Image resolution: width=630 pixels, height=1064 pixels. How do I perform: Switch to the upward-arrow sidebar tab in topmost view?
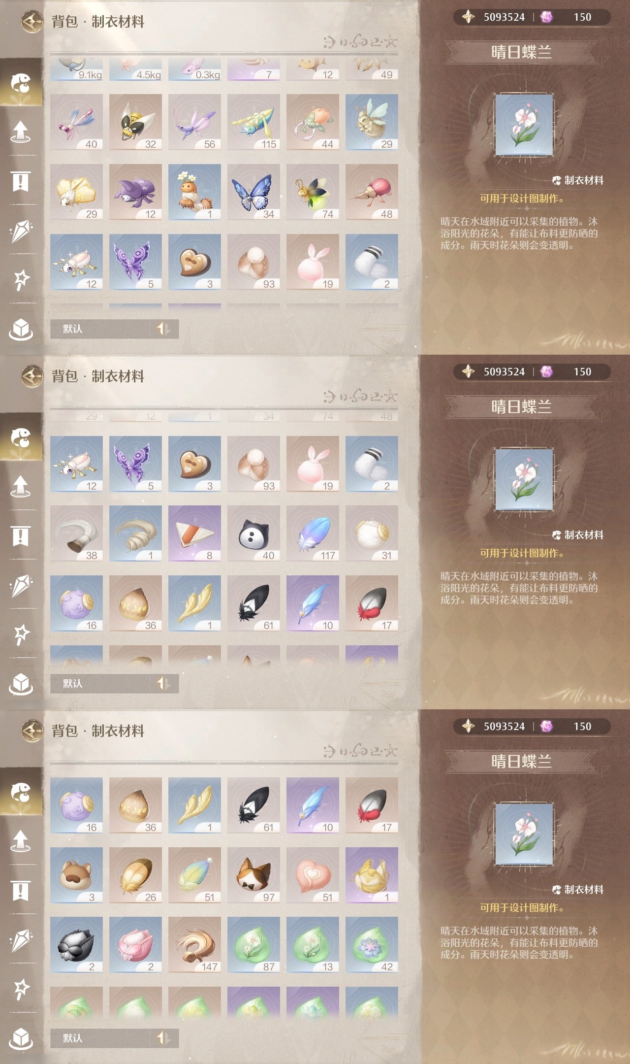tap(21, 132)
